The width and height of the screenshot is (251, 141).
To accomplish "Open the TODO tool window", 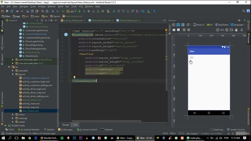I will [x=9, y=130].
